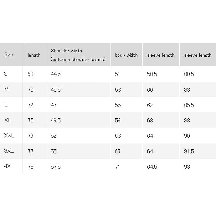Select the L size row label

6,105
